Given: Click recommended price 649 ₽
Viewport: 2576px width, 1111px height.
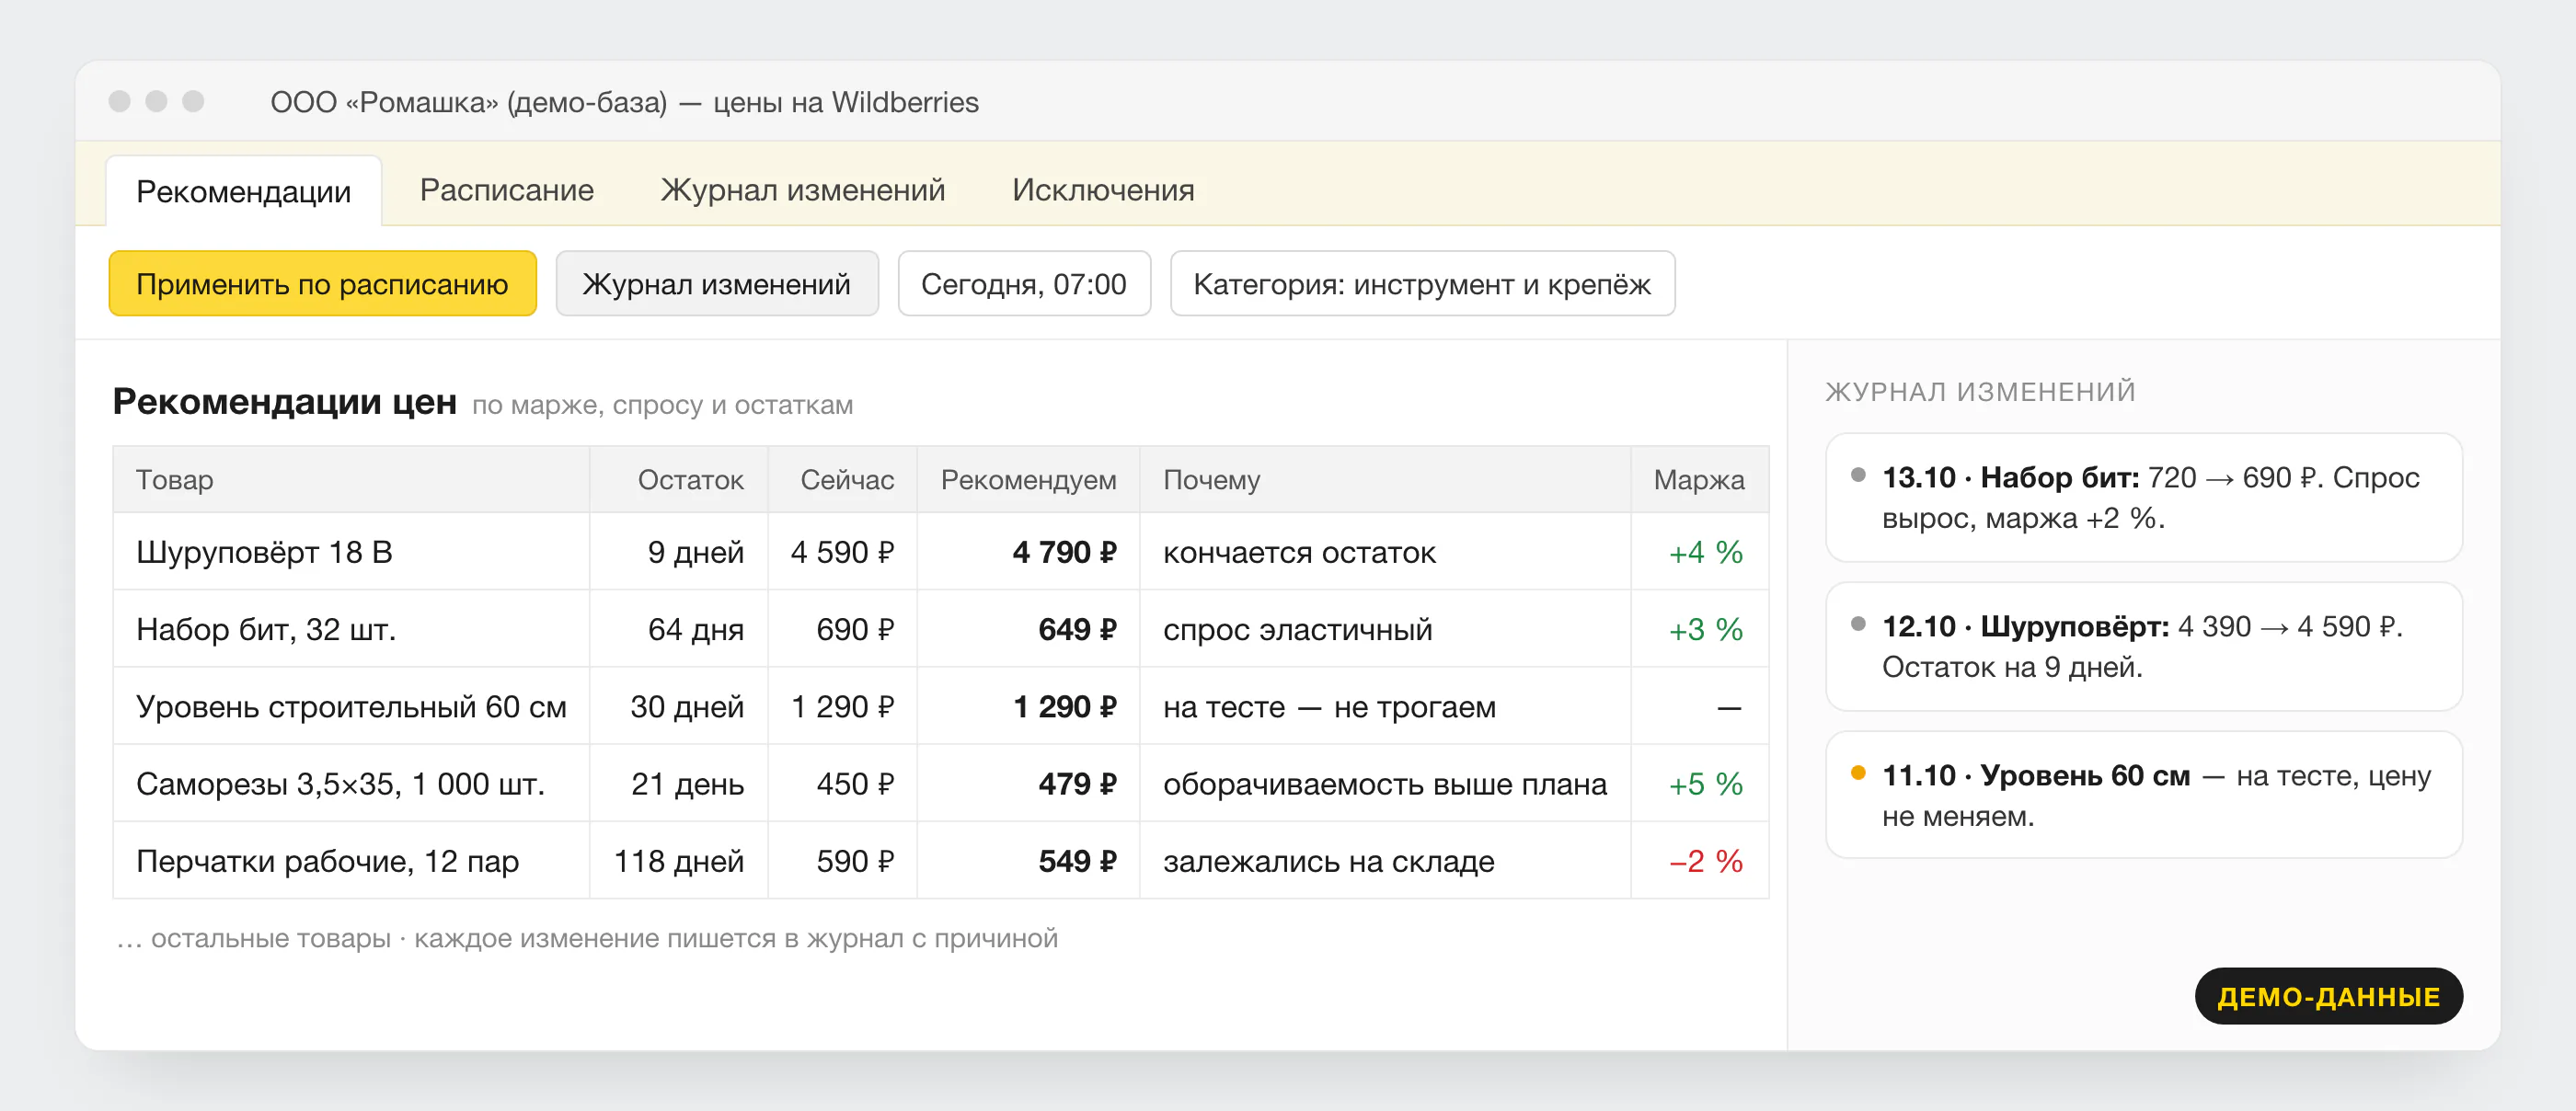Looking at the screenshot, I should click(1077, 629).
